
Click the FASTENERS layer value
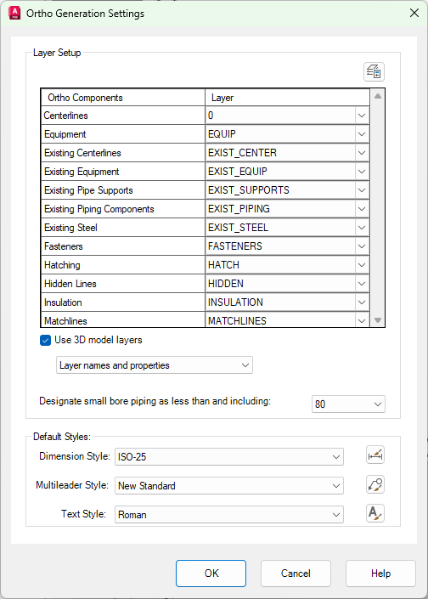click(235, 246)
